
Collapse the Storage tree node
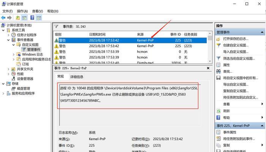tap(3, 84)
